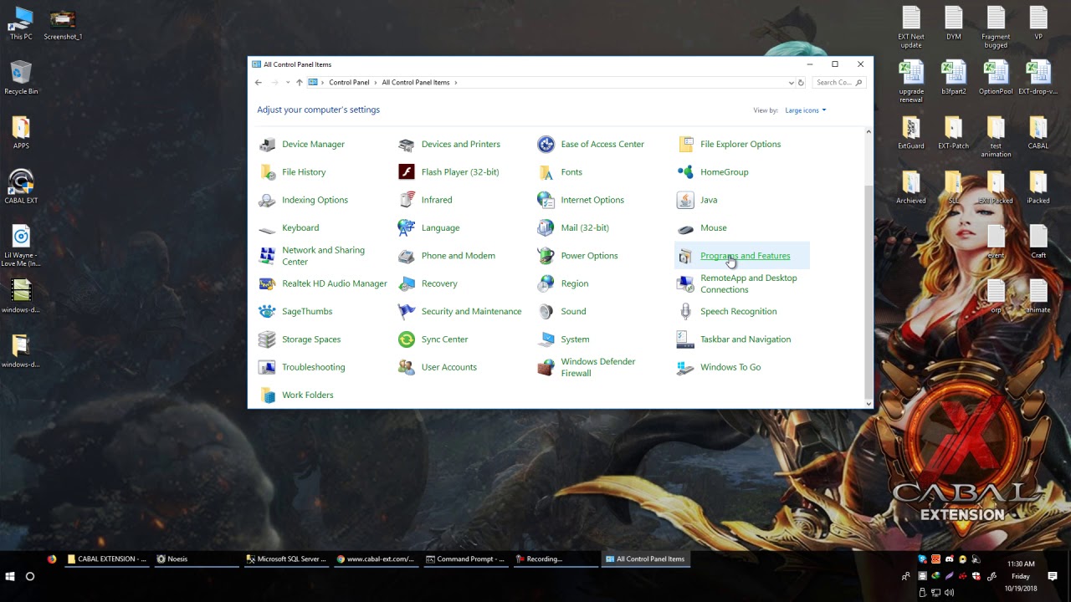
Task: Open Ease of Access Center icon
Action: pos(546,145)
